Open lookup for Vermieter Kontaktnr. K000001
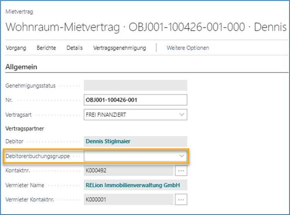 [x=181, y=199]
